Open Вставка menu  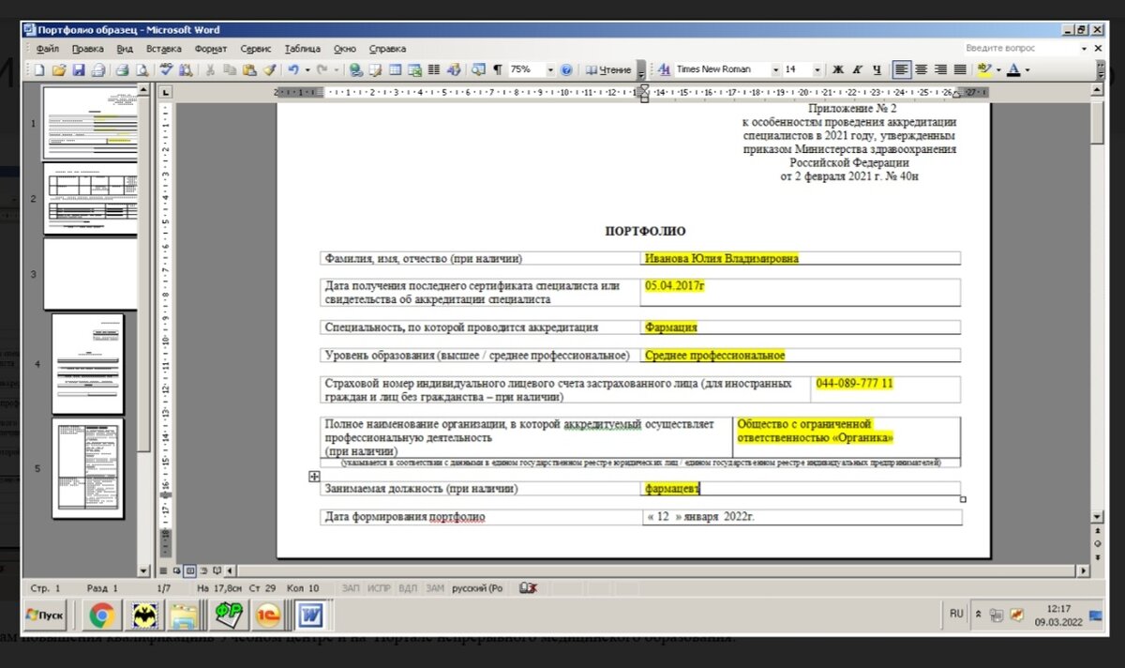pos(164,48)
